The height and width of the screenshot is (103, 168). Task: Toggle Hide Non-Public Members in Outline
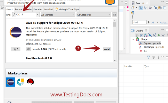(x=159, y=35)
